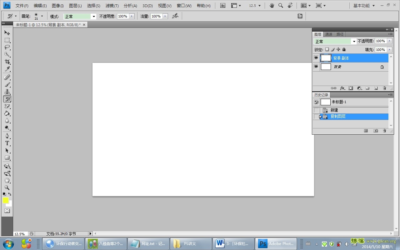The image size is (400, 250).
Task: Create a new layer group
Action: (x=367, y=88)
